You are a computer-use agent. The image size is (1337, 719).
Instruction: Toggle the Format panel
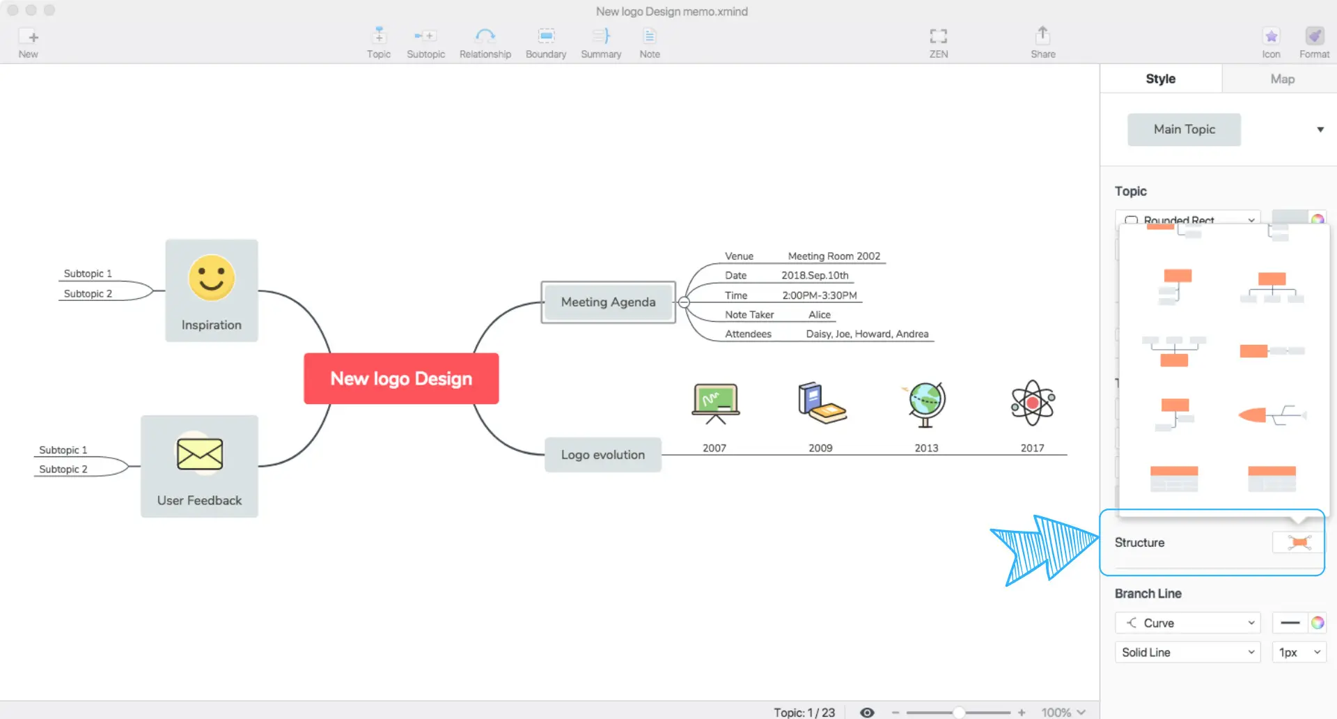pos(1314,43)
